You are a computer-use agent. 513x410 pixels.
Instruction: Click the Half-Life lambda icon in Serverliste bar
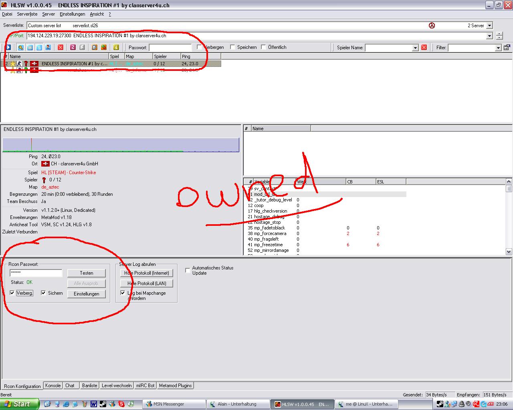[x=432, y=25]
